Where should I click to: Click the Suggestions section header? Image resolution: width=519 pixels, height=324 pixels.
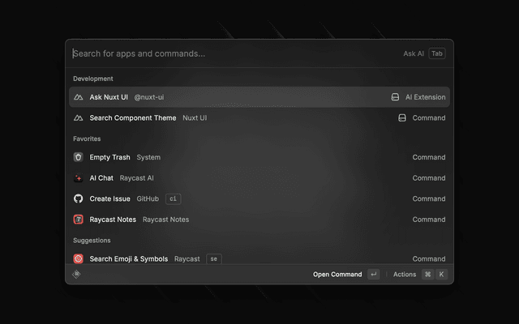click(x=92, y=241)
